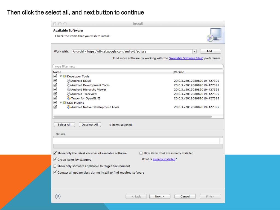The width and height of the screenshot is (280, 210).
Task: Click the Cancel button
Action: click(185, 196)
